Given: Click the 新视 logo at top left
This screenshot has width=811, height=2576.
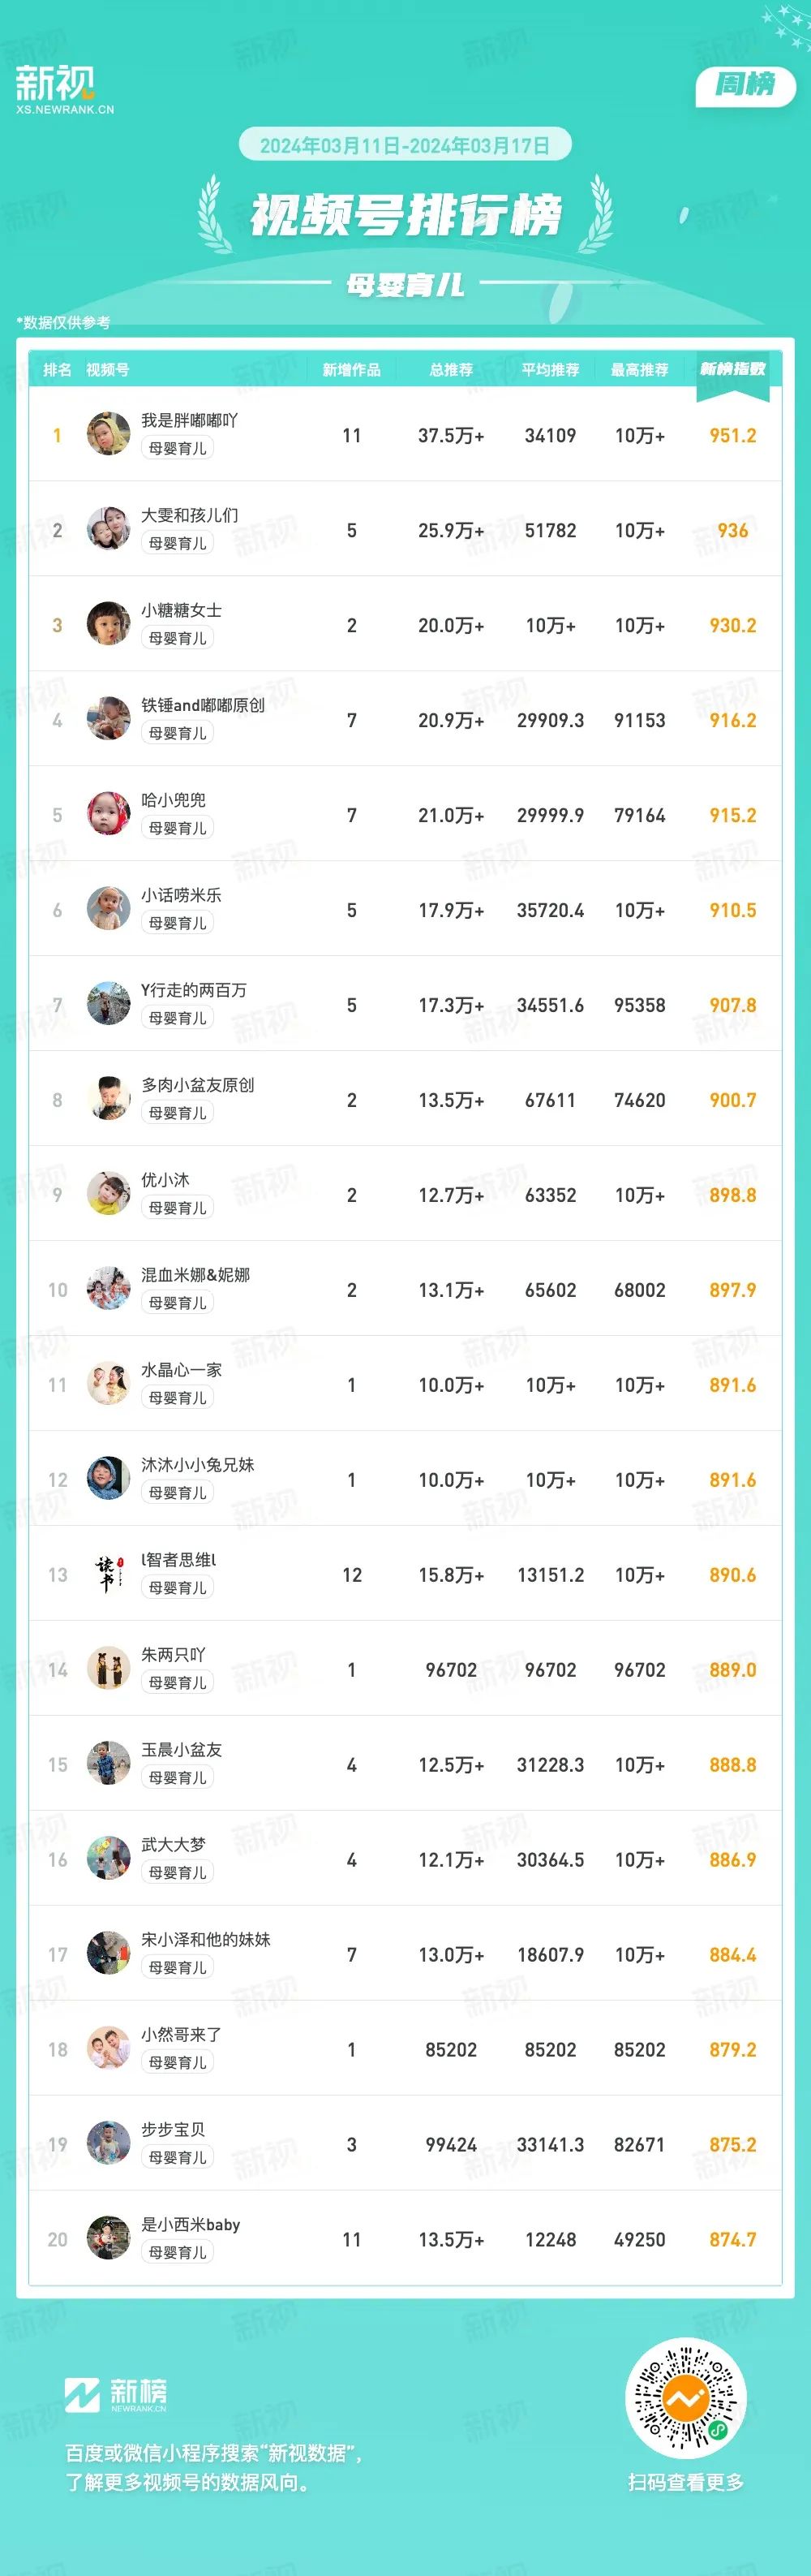Looking at the screenshot, I should point(64,89).
